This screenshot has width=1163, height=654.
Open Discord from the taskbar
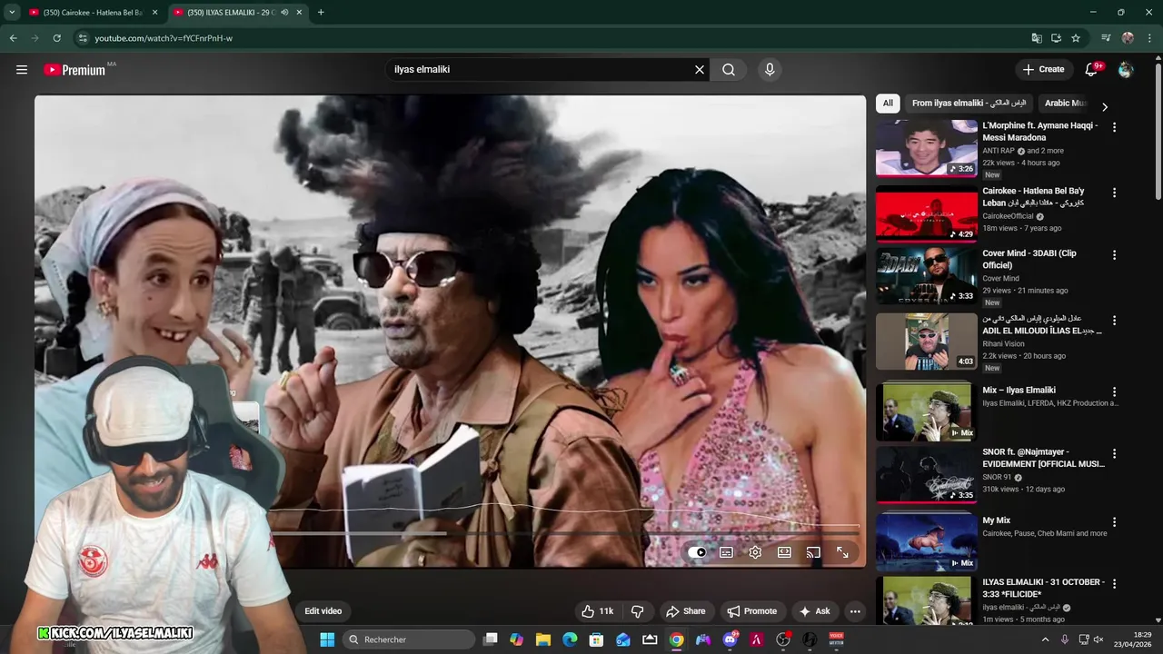coord(730,639)
